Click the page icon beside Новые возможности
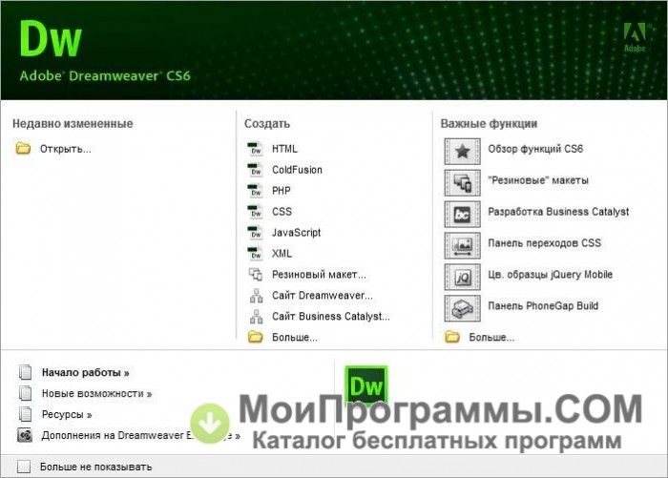This screenshot has width=668, height=478. click(25, 393)
